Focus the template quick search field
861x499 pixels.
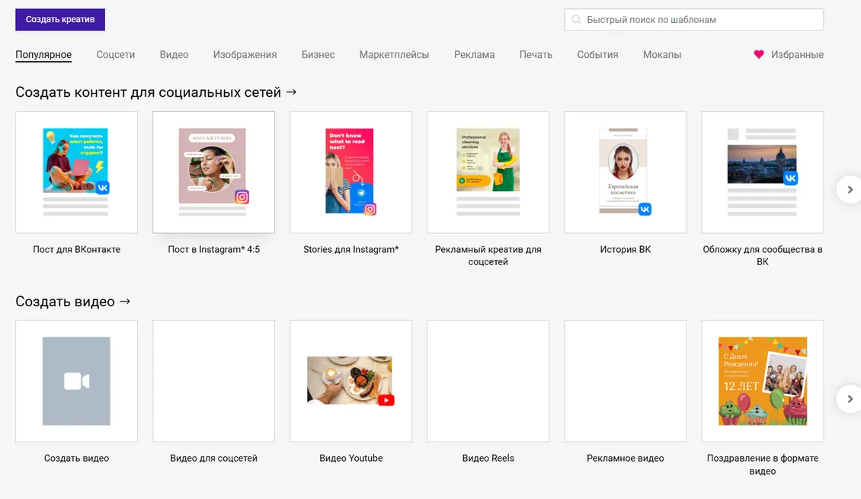point(694,20)
